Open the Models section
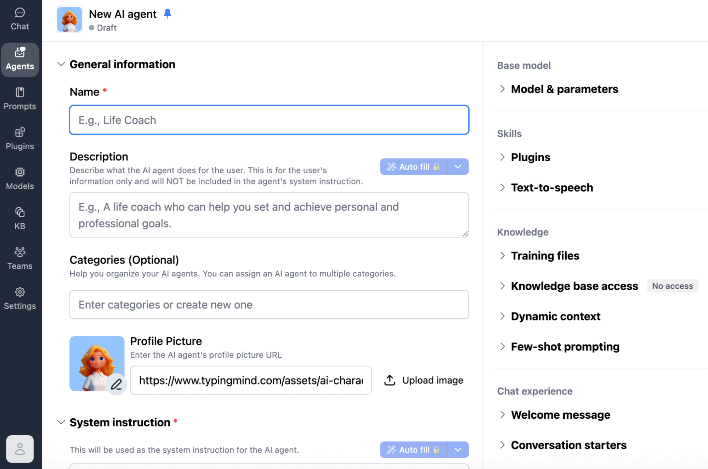708x469 pixels. click(x=19, y=179)
